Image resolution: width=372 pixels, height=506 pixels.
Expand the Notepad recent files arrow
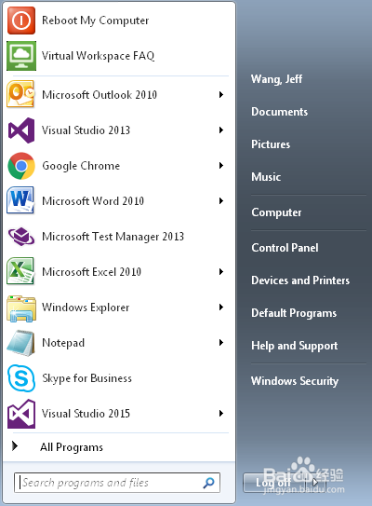221,342
